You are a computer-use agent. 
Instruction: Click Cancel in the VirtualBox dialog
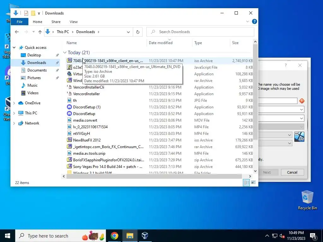pyautogui.click(x=292, y=172)
